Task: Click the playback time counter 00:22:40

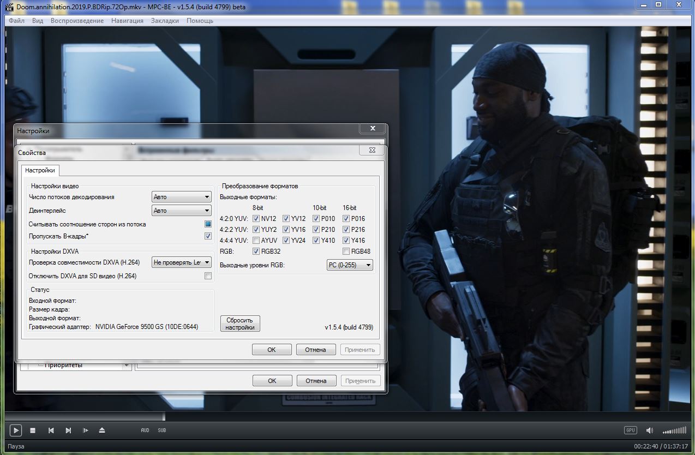Action: [x=647, y=446]
